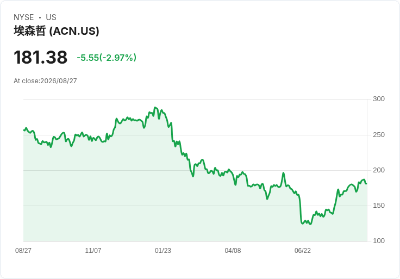Click the 250 y-axis price label
Image resolution: width=400 pixels, height=279 pixels.
(x=379, y=135)
